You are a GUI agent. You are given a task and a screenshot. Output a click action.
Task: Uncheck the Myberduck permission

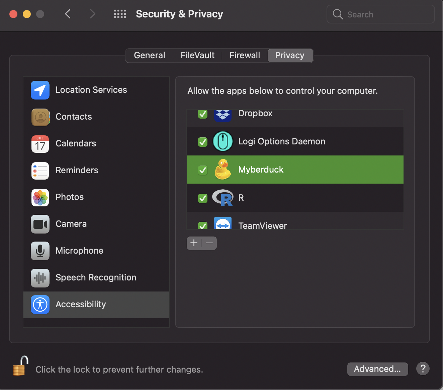pos(202,170)
